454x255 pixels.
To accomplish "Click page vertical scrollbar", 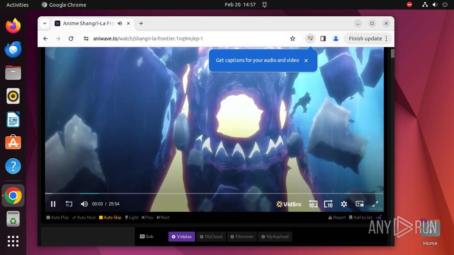I will 393,54.
